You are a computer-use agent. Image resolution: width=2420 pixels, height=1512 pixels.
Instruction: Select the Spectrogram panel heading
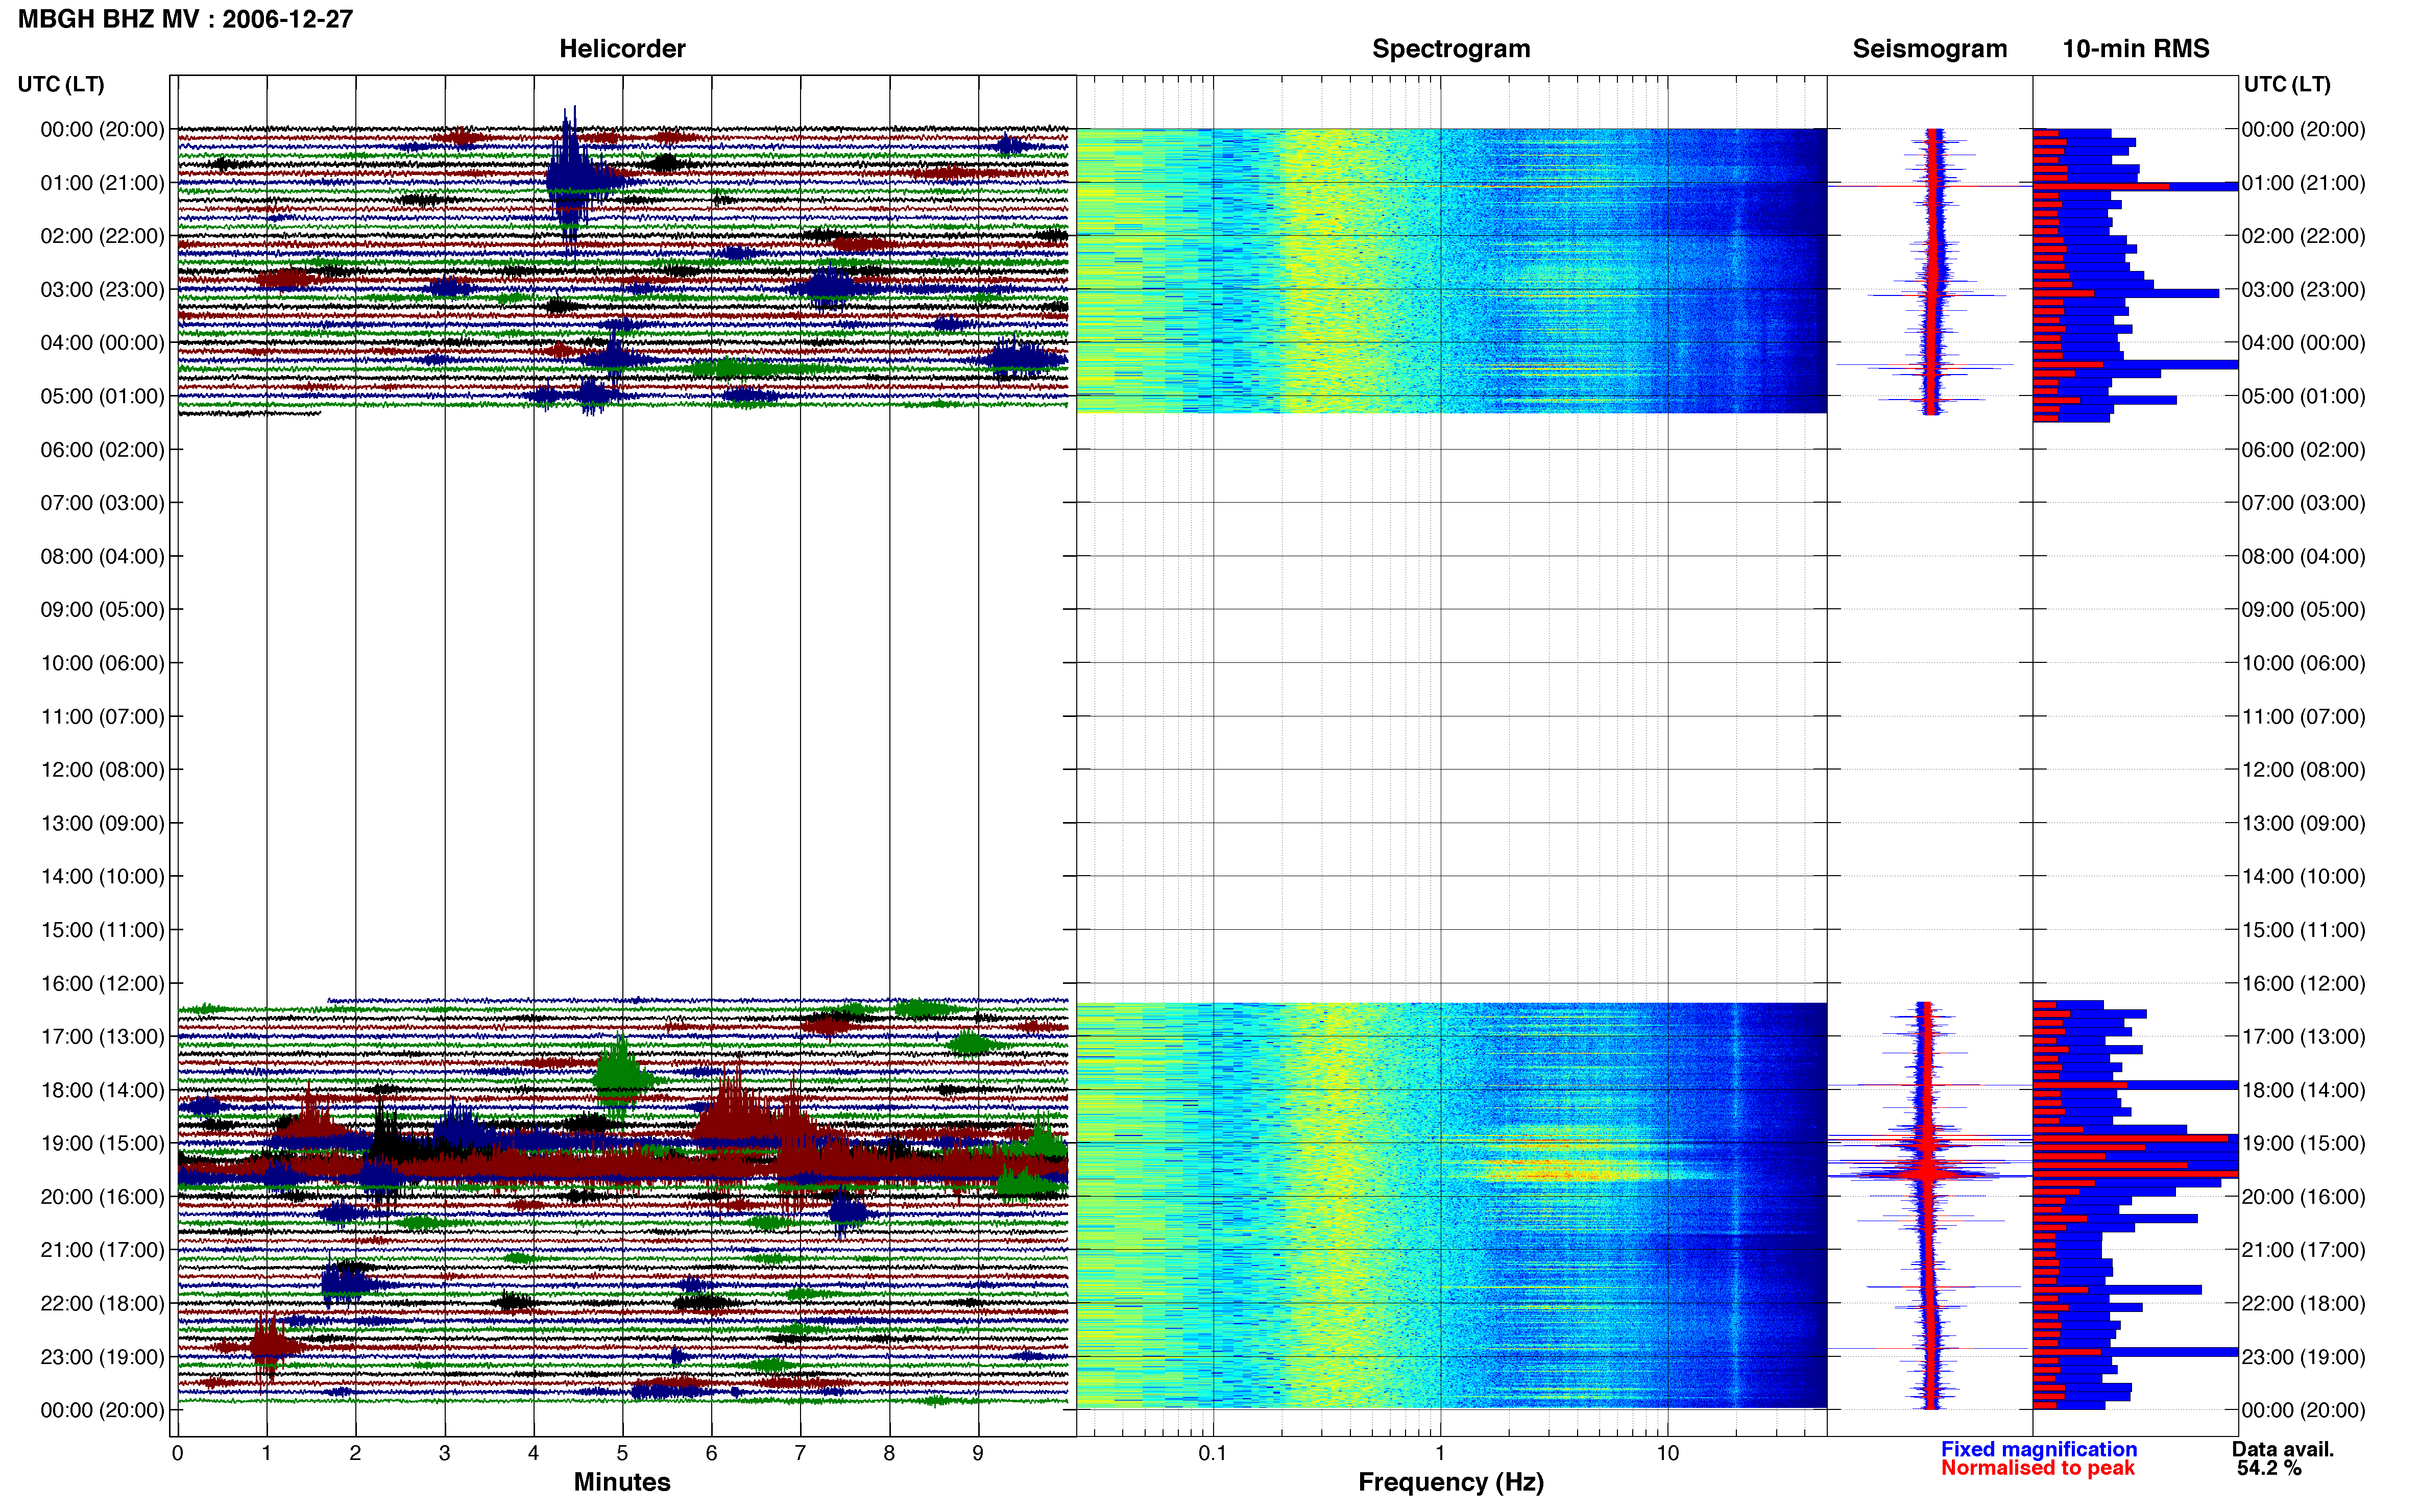click(x=1450, y=49)
